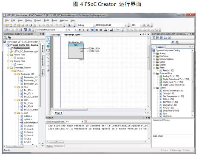
Task: Toggle Underline text formatting
Action: 88,30
